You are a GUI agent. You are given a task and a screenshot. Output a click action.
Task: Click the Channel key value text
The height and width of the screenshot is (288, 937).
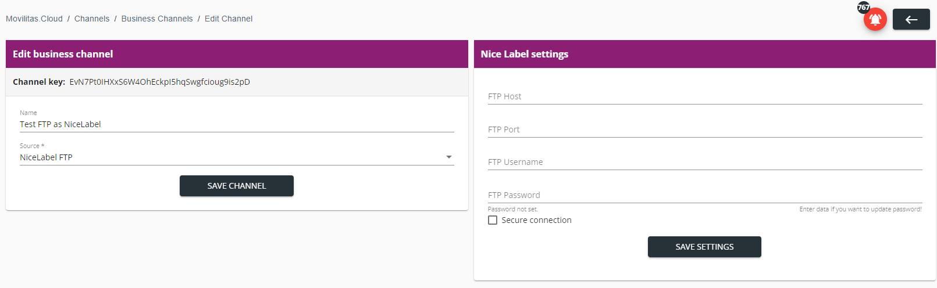159,82
